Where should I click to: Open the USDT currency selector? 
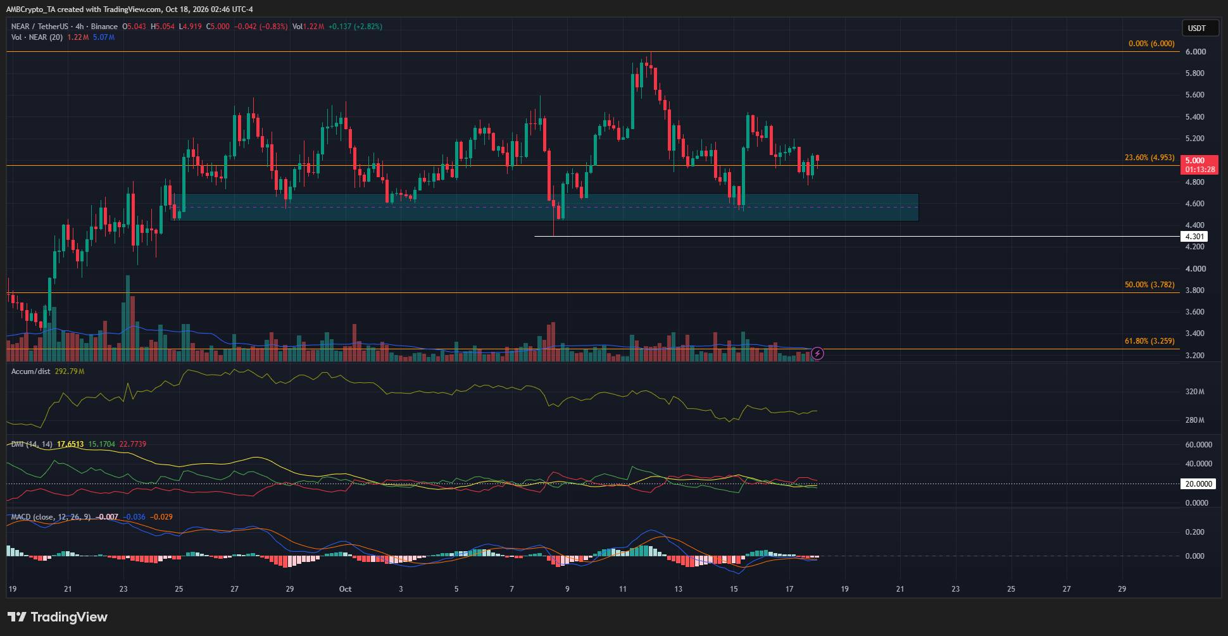coord(1200,28)
